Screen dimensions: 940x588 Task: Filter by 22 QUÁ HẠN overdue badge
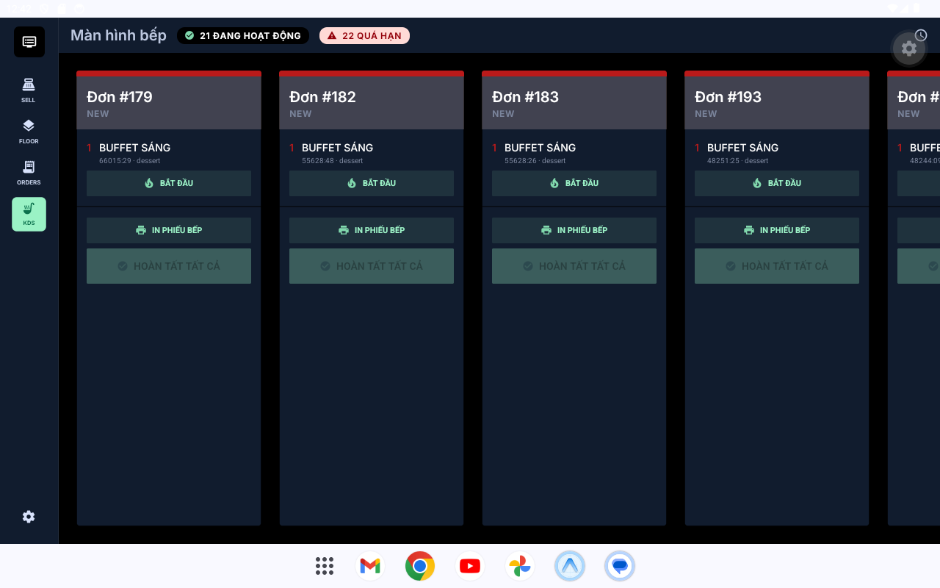click(x=364, y=35)
